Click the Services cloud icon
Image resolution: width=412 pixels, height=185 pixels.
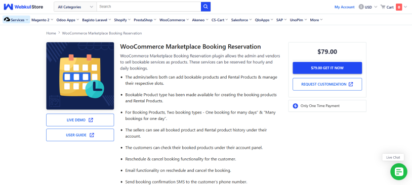pyautogui.click(x=7, y=20)
